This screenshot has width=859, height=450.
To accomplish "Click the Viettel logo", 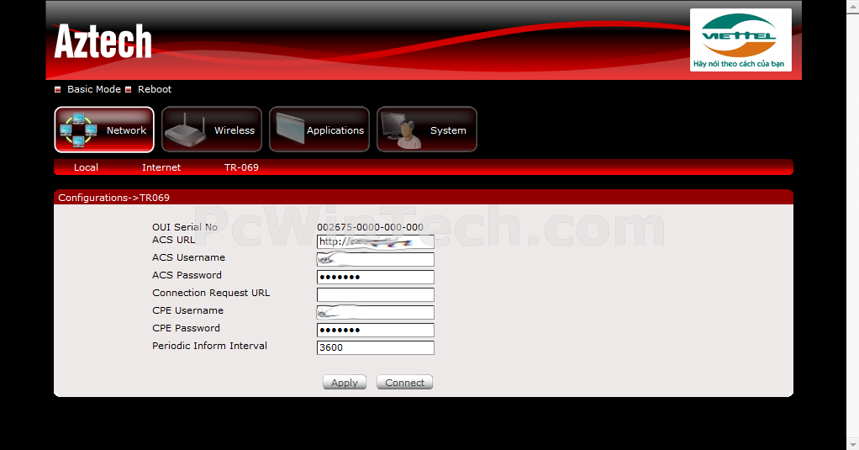I will (740, 40).
